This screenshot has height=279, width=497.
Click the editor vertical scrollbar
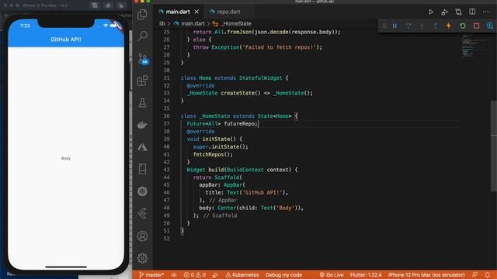494,146
